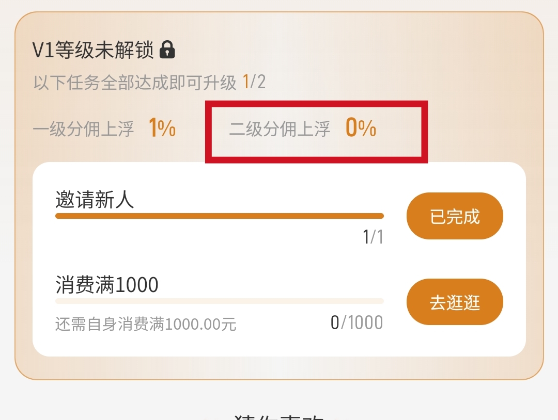
Task: Tap the 邀请新人 task title
Action: coord(95,199)
